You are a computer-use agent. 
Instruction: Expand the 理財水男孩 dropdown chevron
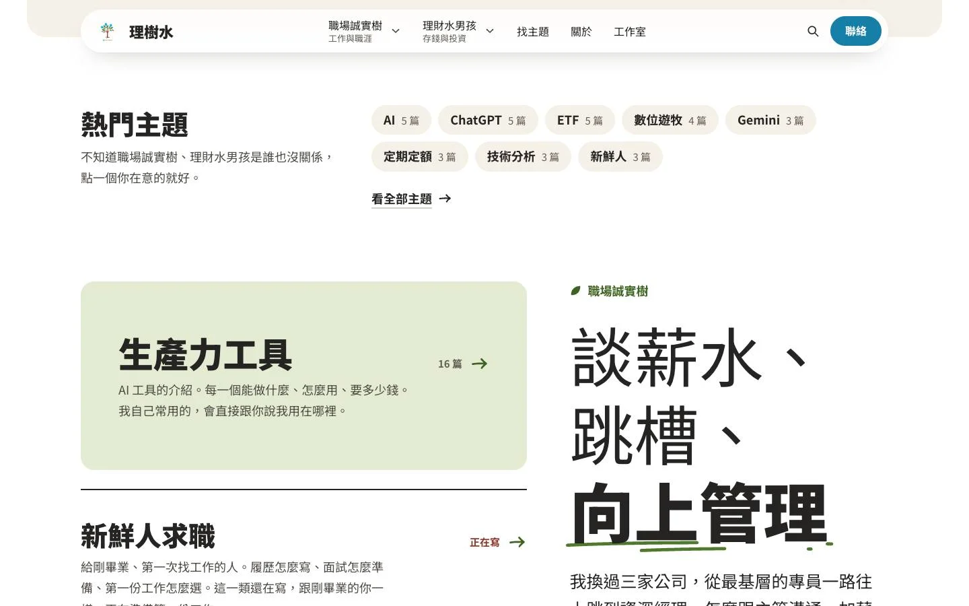[490, 31]
